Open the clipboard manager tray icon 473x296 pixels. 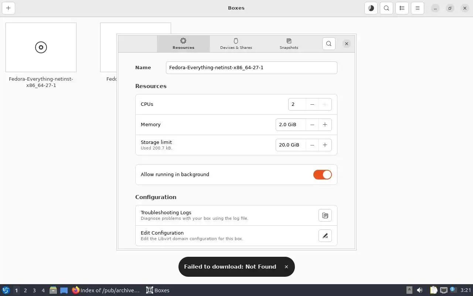click(x=433, y=290)
